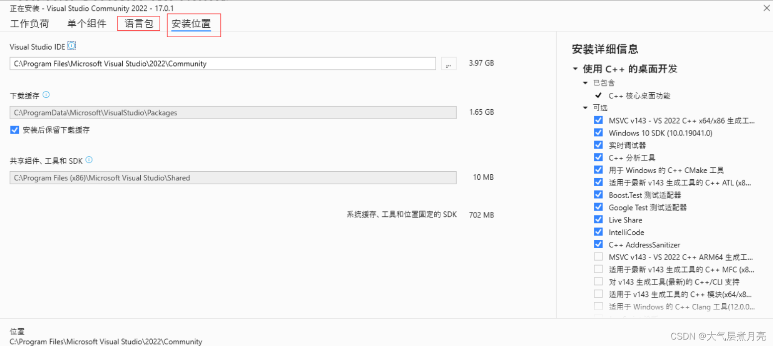The width and height of the screenshot is (773, 346).
Task: Click the 安装详细信息 heading
Action: point(605,49)
